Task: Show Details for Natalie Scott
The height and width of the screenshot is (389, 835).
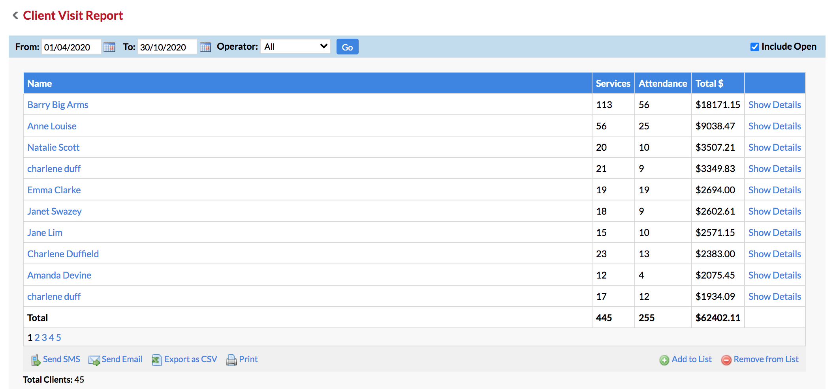Action: click(775, 148)
